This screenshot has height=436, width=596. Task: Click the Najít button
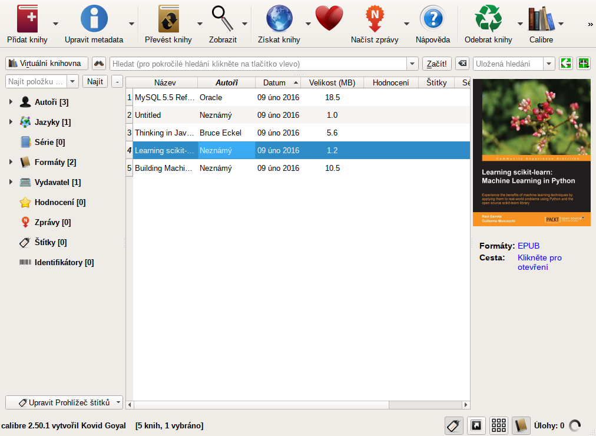click(95, 81)
